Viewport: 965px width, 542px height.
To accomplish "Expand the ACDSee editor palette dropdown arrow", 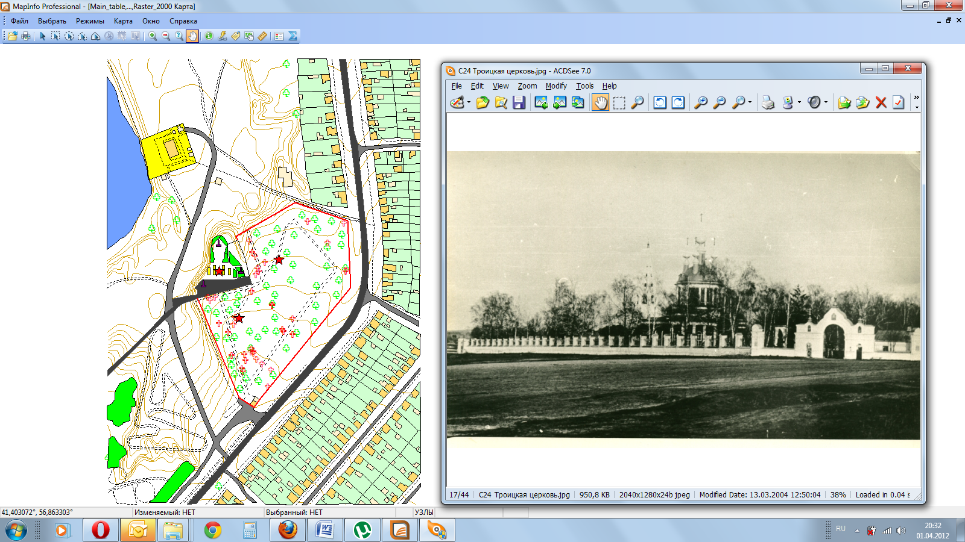I will click(x=469, y=102).
